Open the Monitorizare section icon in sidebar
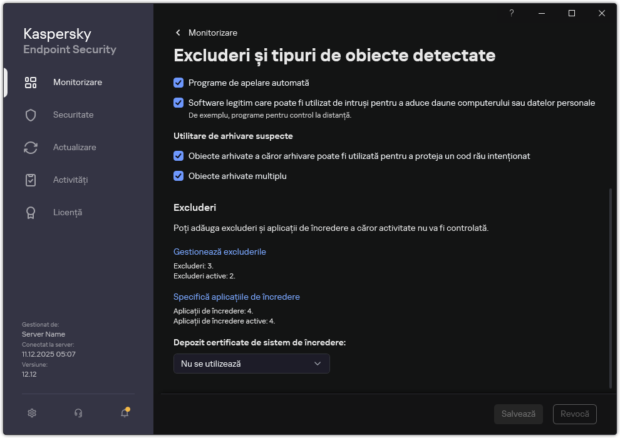Screen dimensions: 620x438 31,82
